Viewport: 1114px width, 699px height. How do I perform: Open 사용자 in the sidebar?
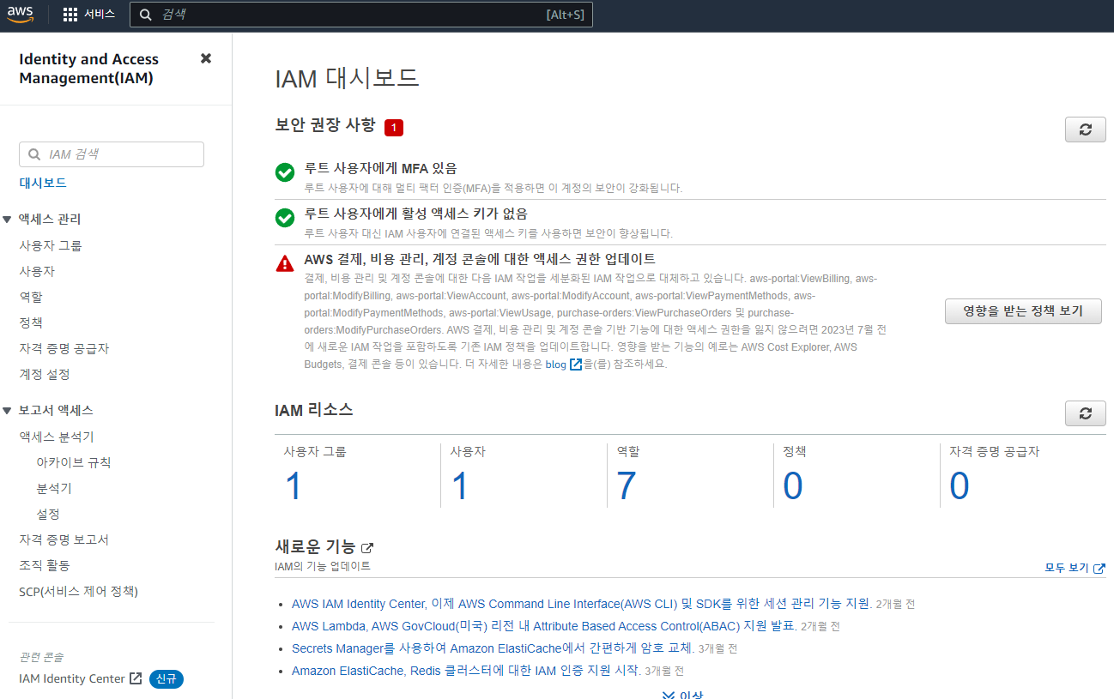coord(37,271)
